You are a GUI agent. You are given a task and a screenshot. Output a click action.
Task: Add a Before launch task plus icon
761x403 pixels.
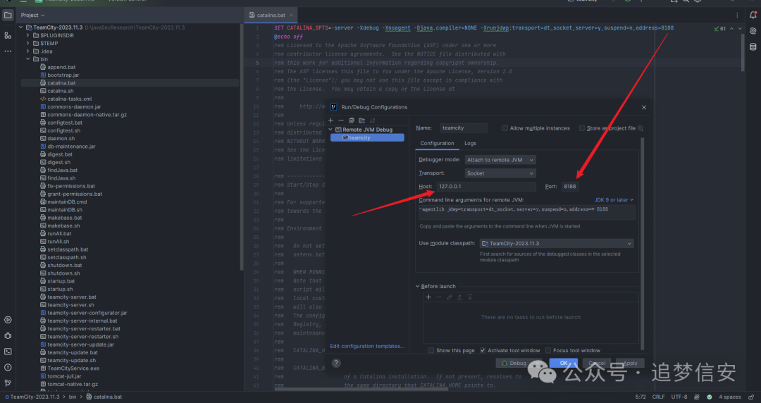coord(428,297)
